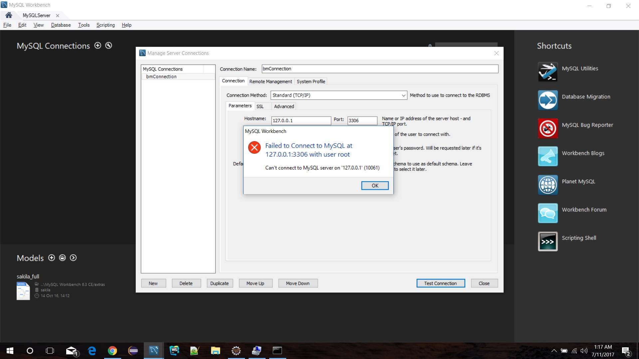Click the MySQL Connections list column header
This screenshot has height=359, width=639.
[172, 69]
